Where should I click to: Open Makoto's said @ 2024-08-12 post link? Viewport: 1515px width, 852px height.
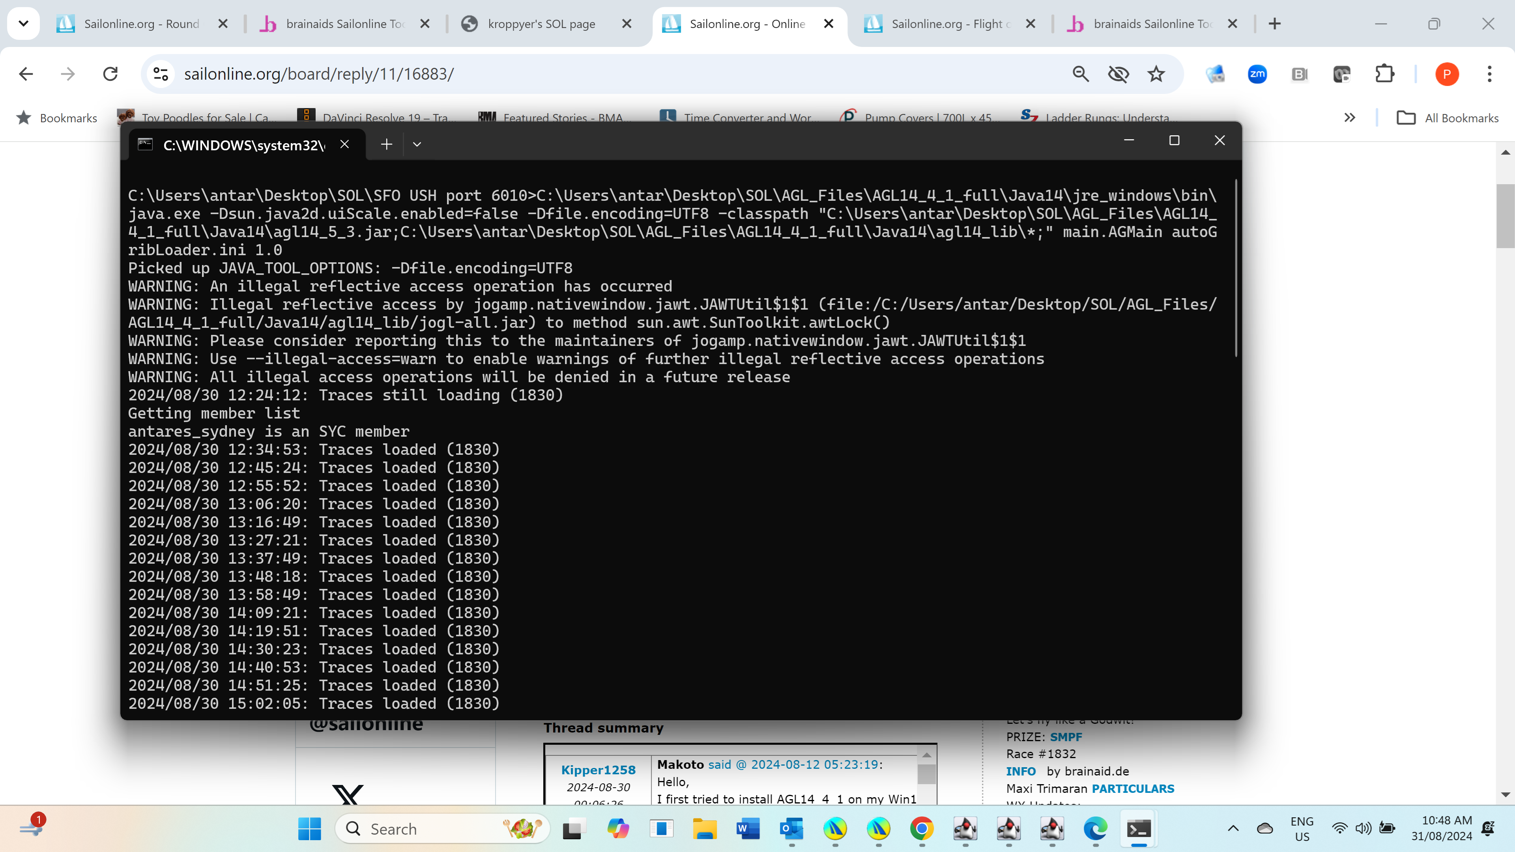(x=793, y=764)
